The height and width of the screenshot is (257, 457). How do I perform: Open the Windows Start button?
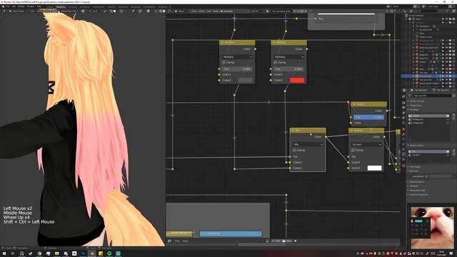coord(4,253)
